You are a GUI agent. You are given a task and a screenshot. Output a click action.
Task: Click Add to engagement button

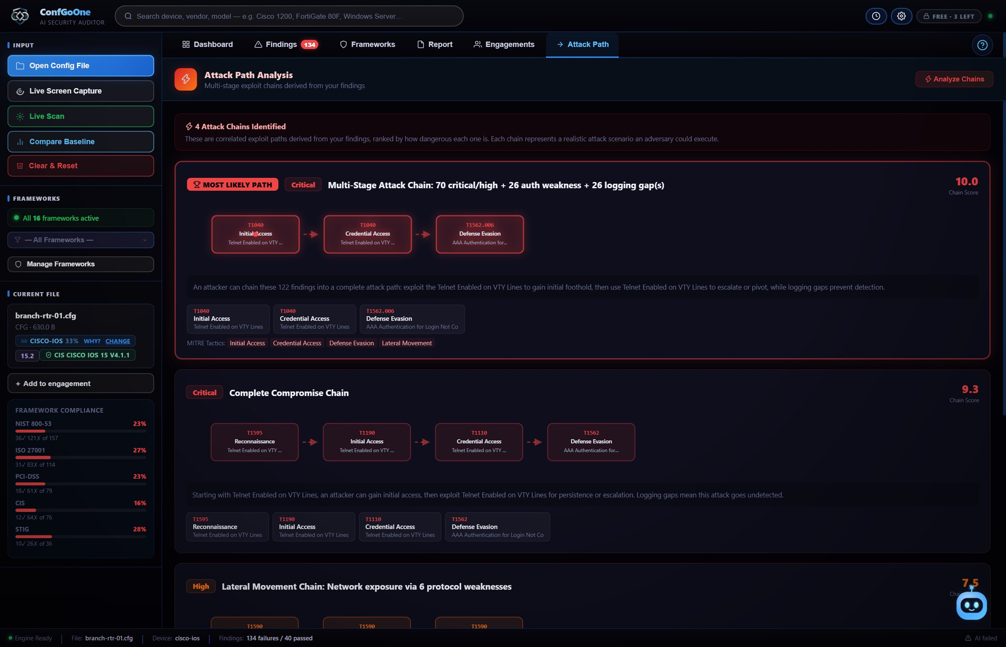[x=81, y=383]
